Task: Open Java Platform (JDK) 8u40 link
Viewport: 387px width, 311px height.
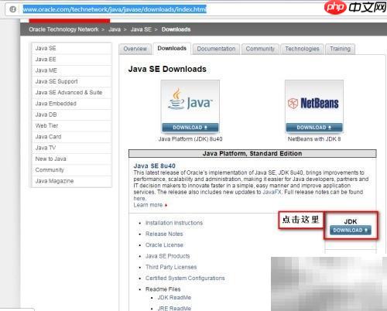Action: click(190, 139)
